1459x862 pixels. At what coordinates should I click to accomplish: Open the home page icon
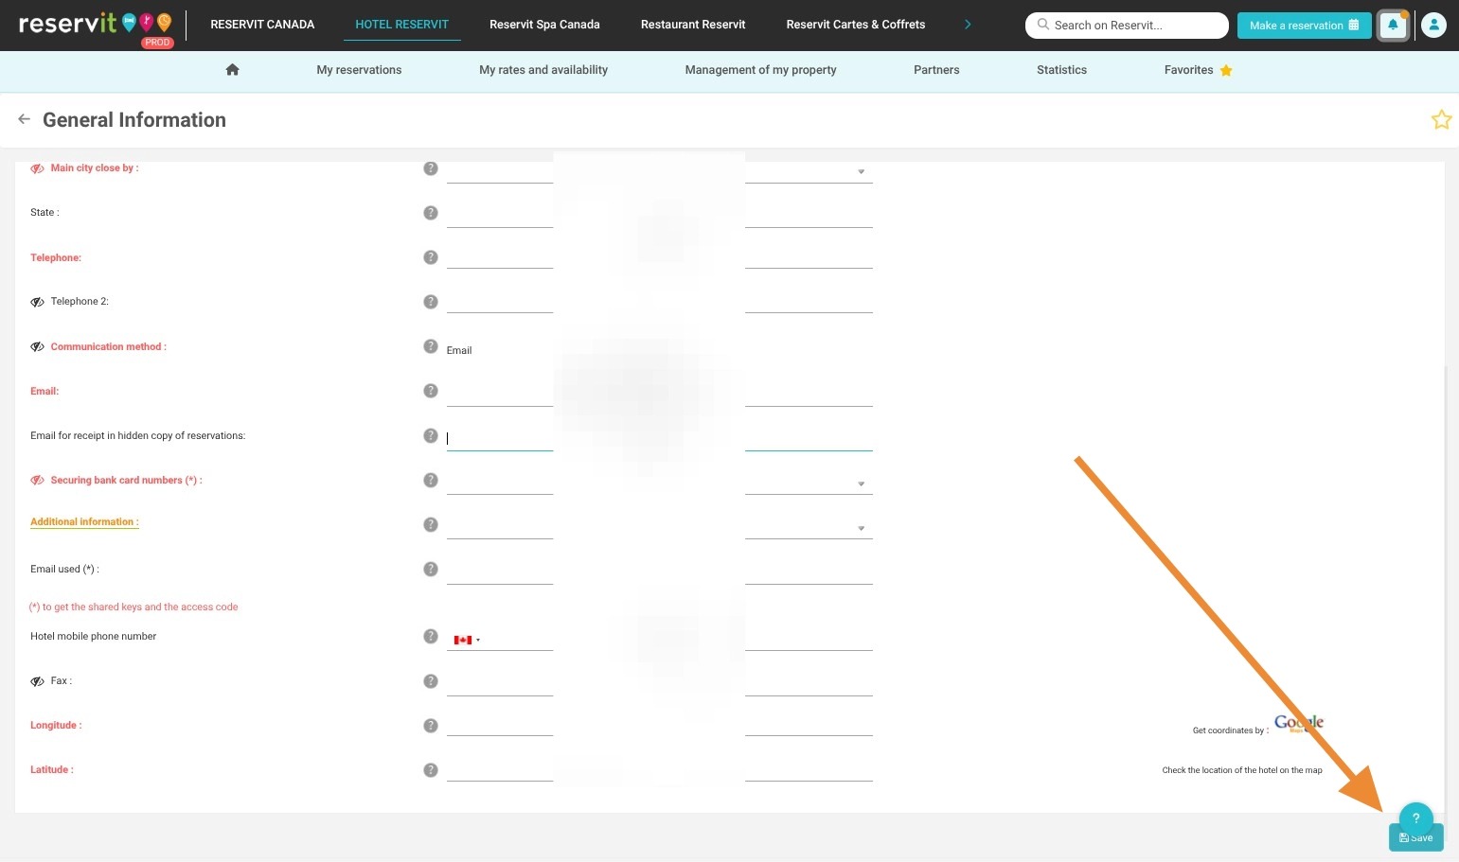click(233, 70)
